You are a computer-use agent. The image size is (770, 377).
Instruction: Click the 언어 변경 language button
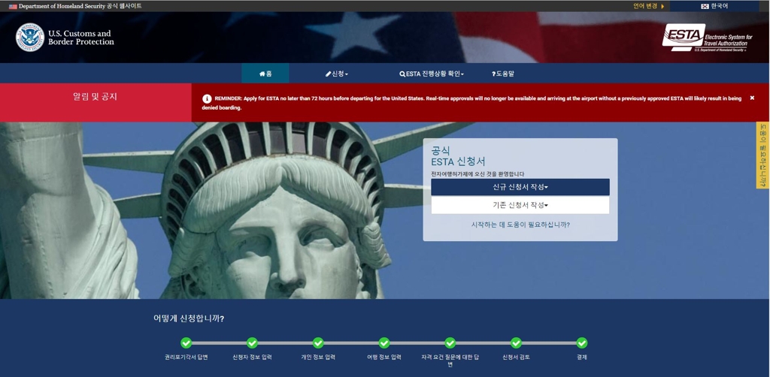(648, 6)
